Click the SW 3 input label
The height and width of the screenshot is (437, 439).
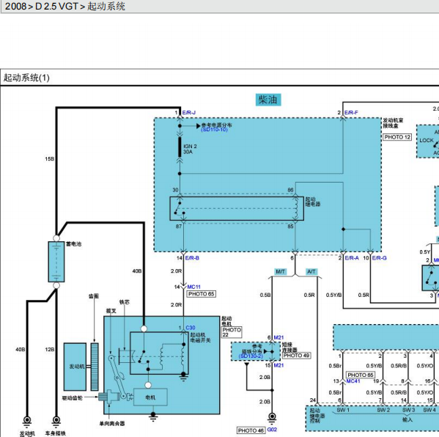(409, 410)
